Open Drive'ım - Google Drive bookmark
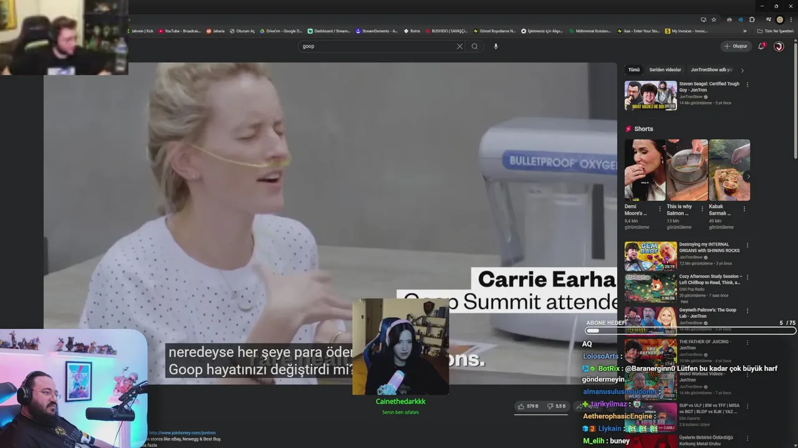 click(x=281, y=30)
